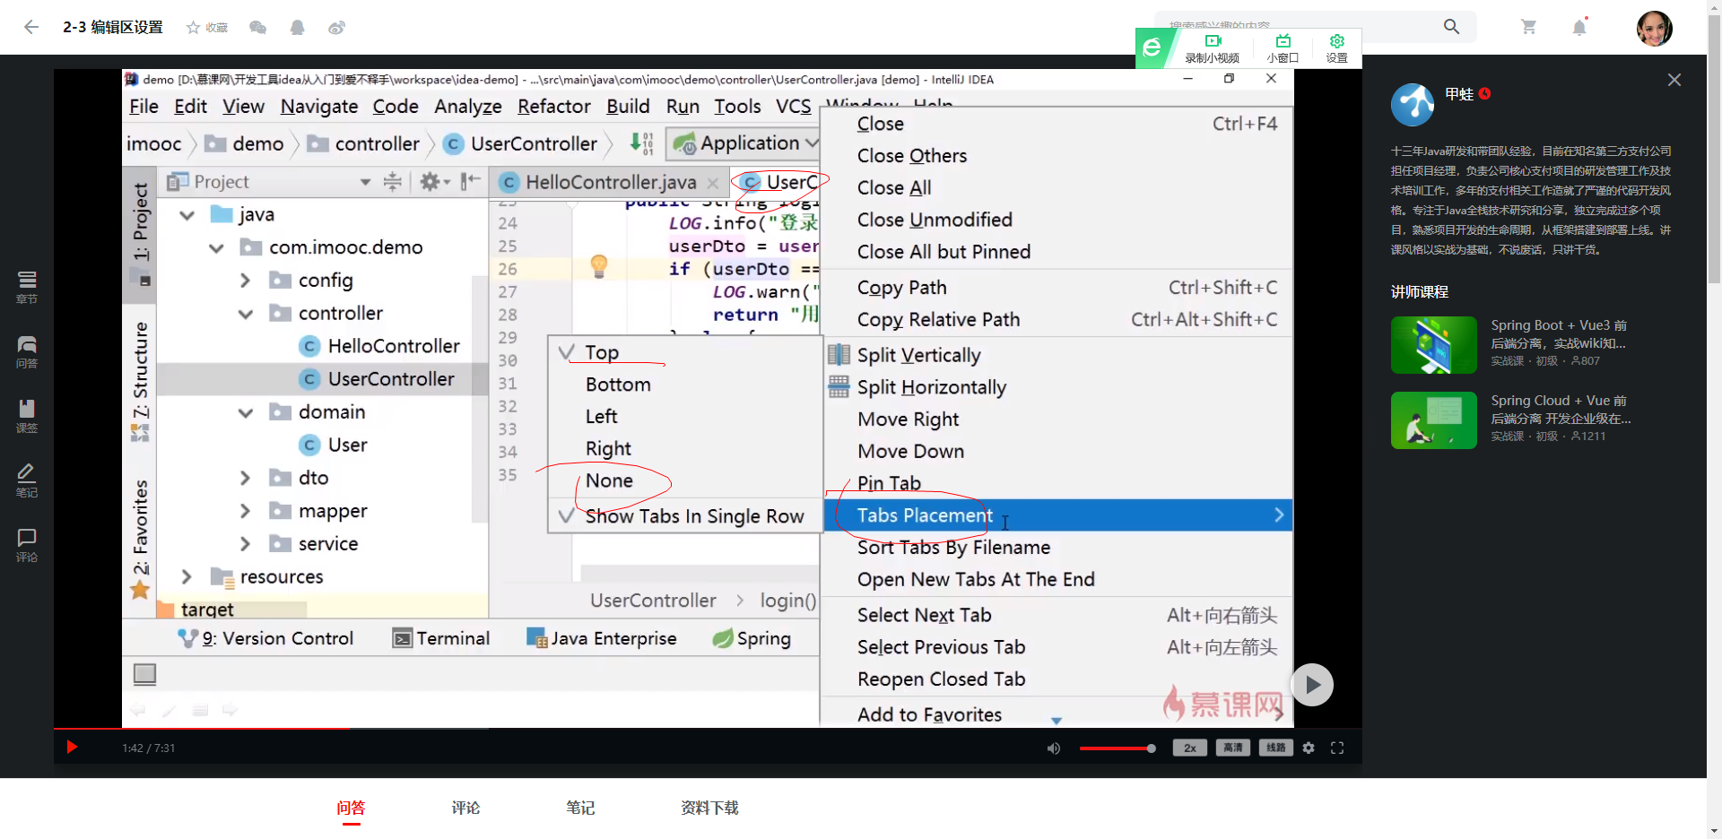
Task: Open the Terminal tool window
Action: (x=441, y=638)
